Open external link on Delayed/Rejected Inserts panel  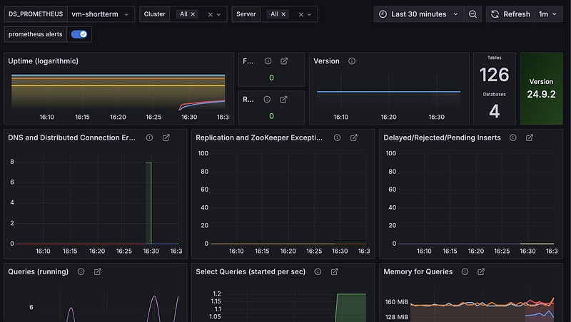coord(531,137)
